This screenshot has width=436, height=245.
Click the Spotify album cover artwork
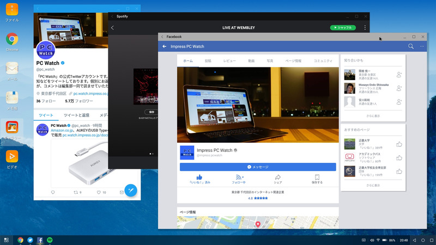146,87
